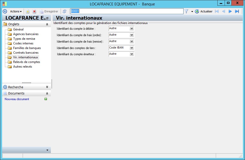Click the Actualiser refresh button
Screen dimensions: 245x160
[x=204, y=11]
